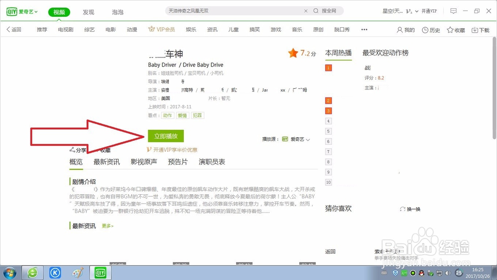This screenshot has width=497, height=280.
Task: Expand the user account dropdown arrow
Action: (x=416, y=11)
